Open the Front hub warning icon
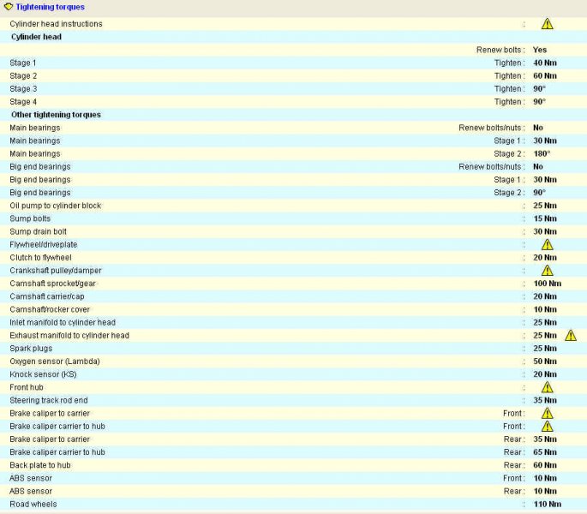 click(x=547, y=387)
